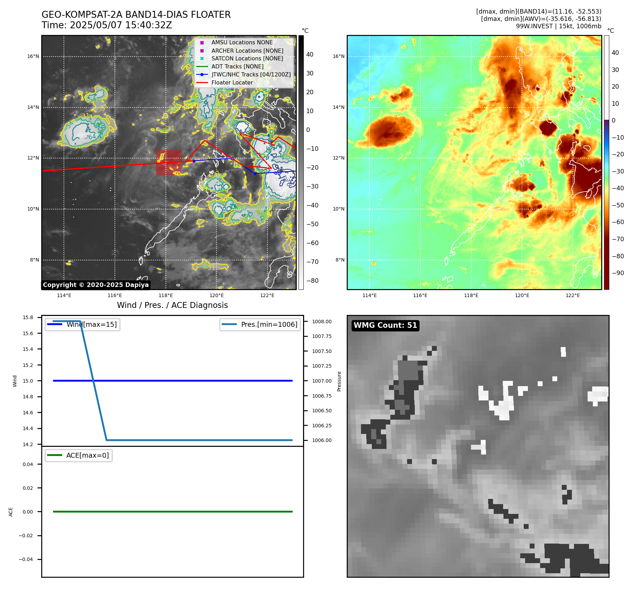Screen dimensions: 633x590
Task: Click the grayscale BAND14 colorbar
Action: click(301, 162)
